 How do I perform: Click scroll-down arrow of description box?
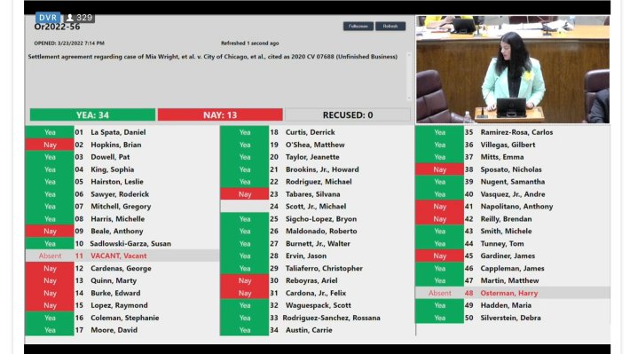(409, 98)
